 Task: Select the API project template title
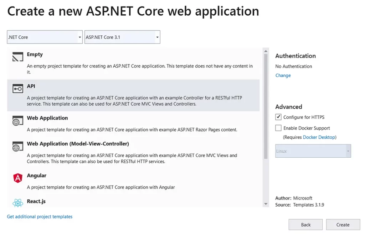click(x=31, y=86)
